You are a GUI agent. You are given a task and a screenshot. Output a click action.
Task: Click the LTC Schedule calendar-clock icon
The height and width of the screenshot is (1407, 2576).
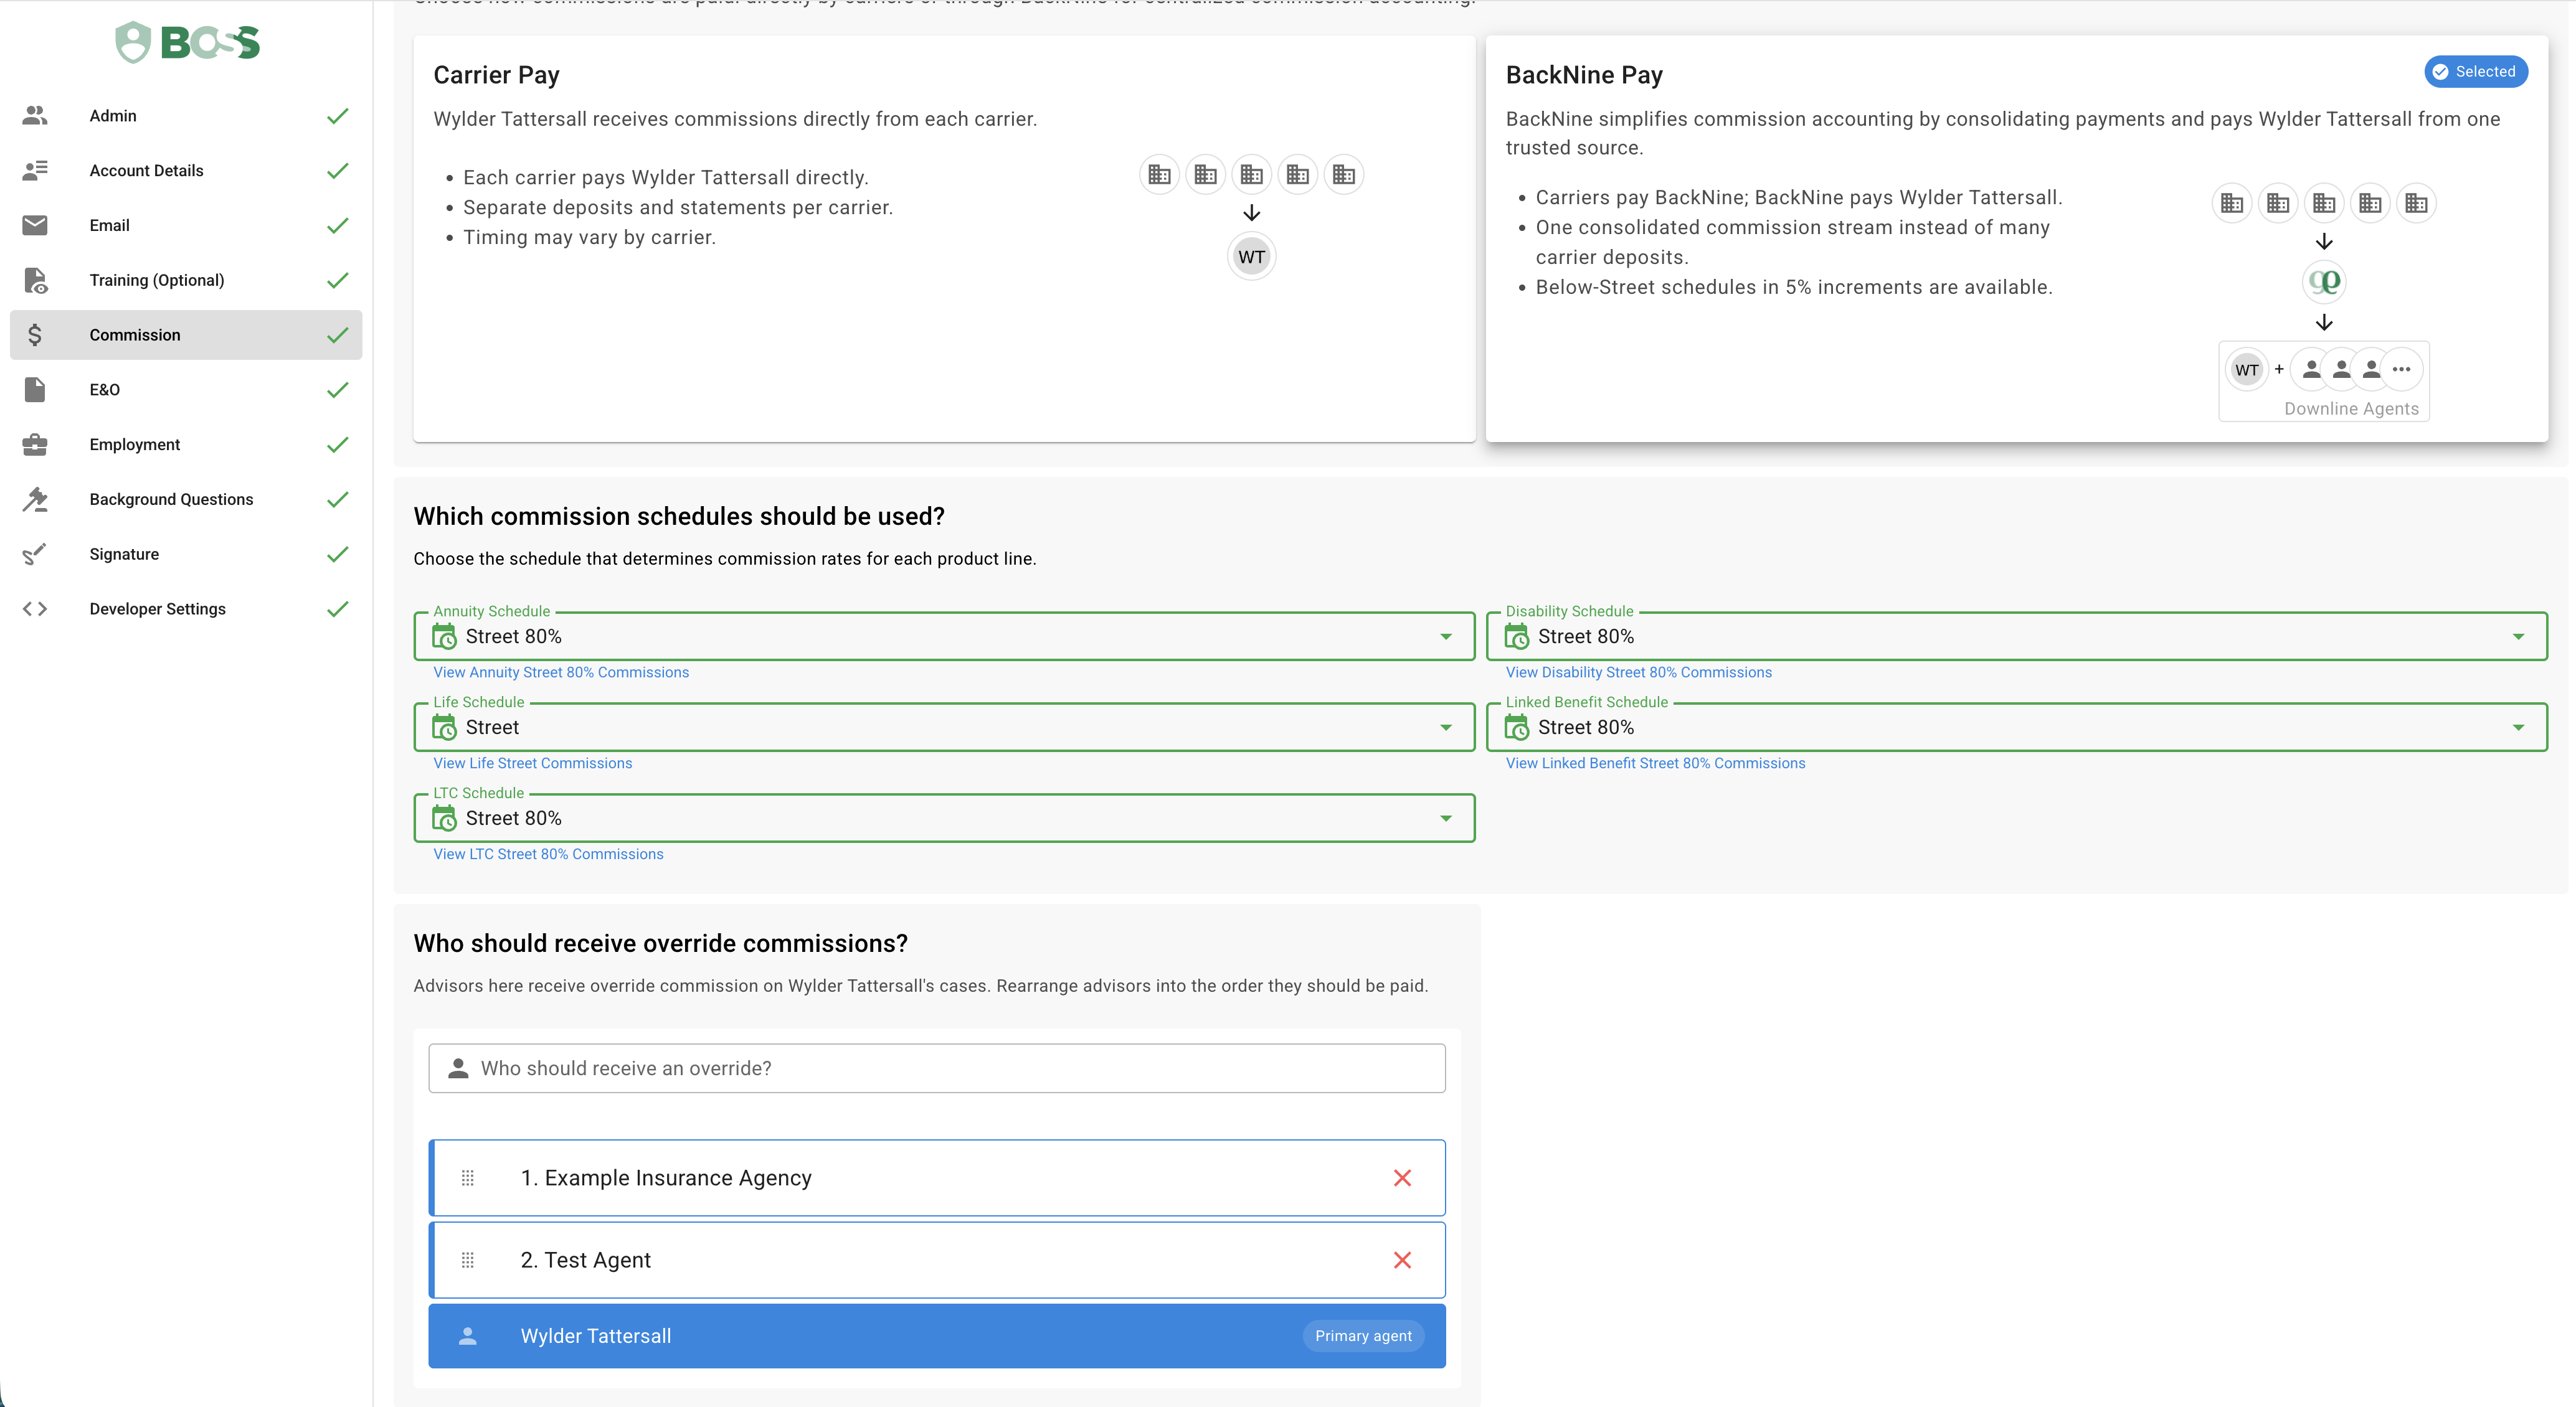click(x=444, y=819)
